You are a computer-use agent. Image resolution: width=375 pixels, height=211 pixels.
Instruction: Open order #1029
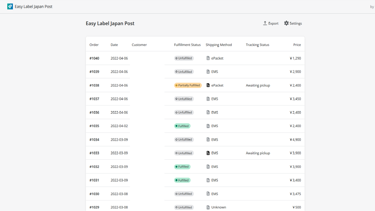pyautogui.click(x=94, y=207)
